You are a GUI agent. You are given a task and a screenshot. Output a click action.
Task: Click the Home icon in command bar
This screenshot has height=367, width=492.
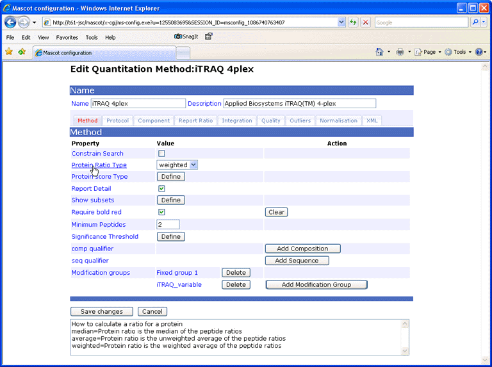point(379,52)
